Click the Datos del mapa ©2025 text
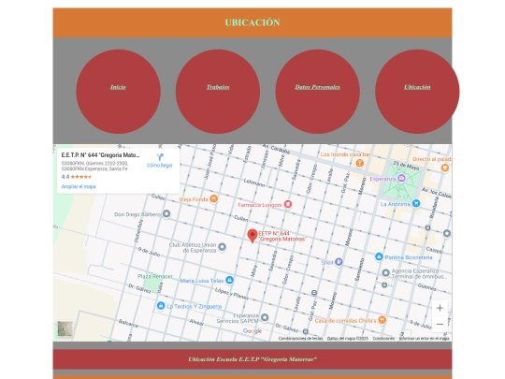The width and height of the screenshot is (505, 379). [348, 339]
